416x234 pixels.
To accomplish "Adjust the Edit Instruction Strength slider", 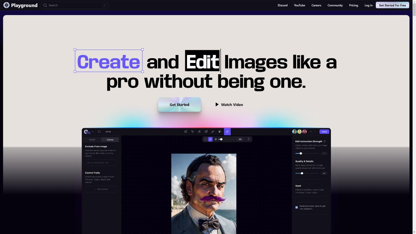I will pyautogui.click(x=307, y=154).
